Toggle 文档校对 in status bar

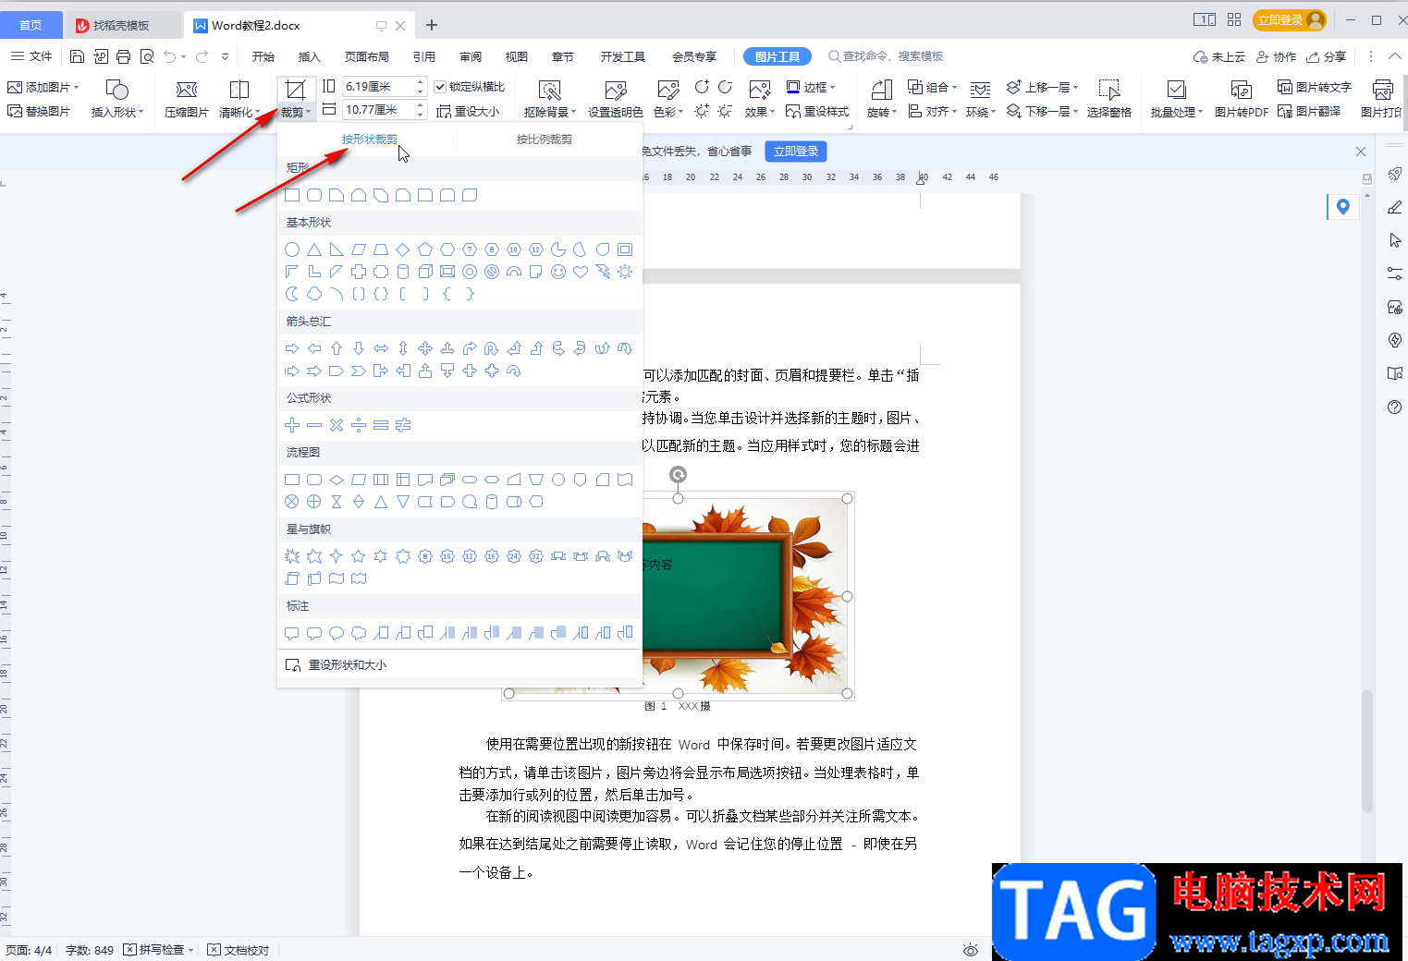pyautogui.click(x=239, y=950)
